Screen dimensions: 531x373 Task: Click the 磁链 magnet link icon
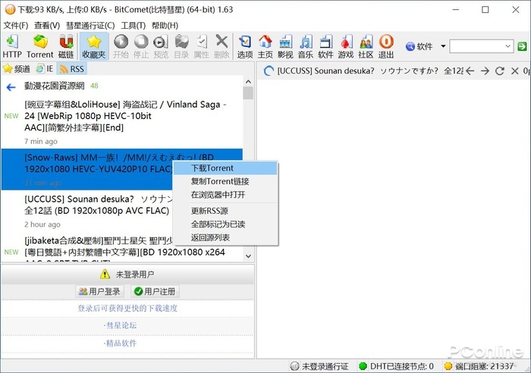[x=66, y=46]
